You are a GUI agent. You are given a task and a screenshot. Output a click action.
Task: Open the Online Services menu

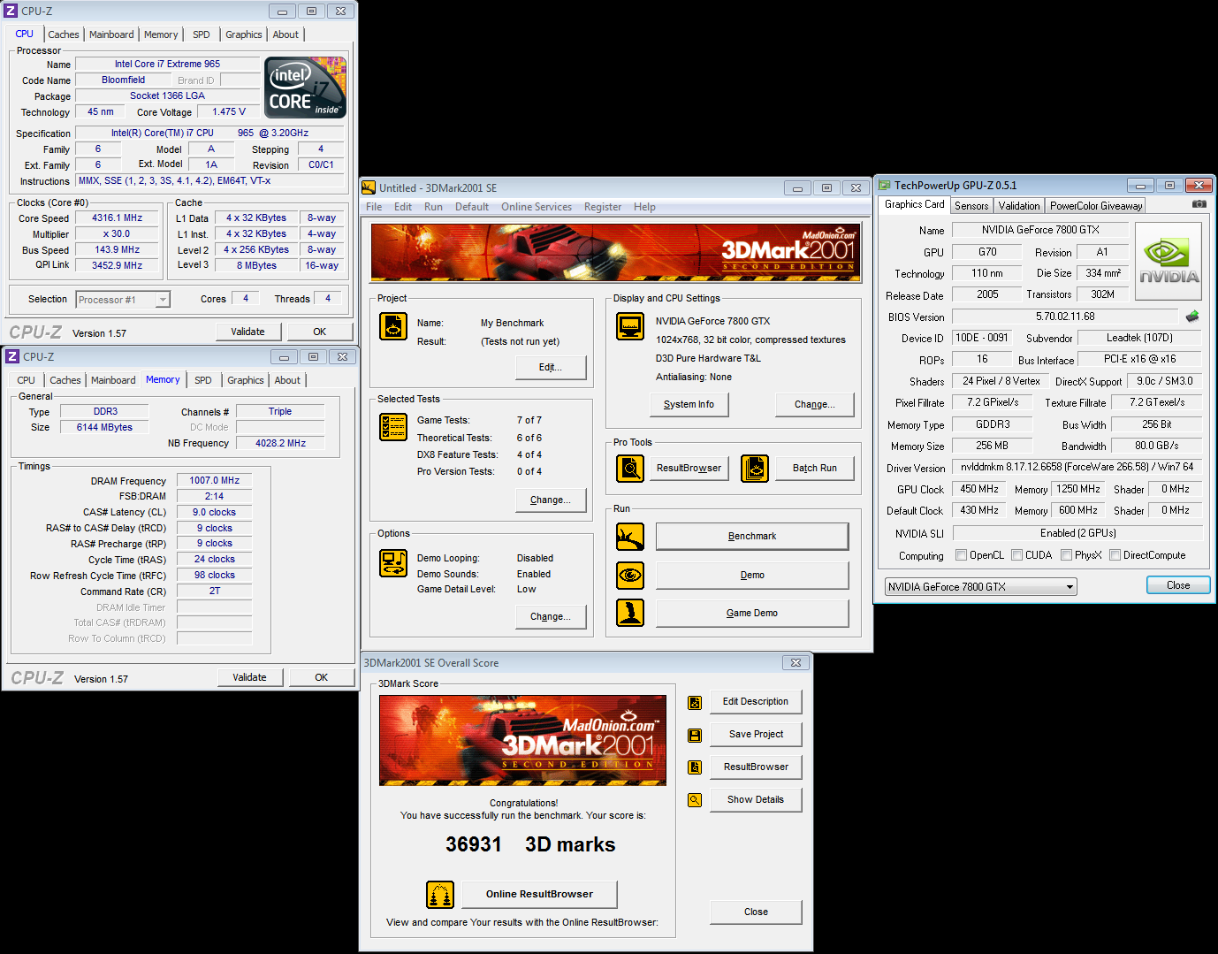point(537,207)
